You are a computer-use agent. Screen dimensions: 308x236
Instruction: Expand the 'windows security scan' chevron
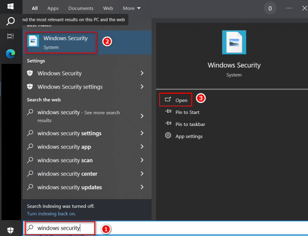point(142,160)
